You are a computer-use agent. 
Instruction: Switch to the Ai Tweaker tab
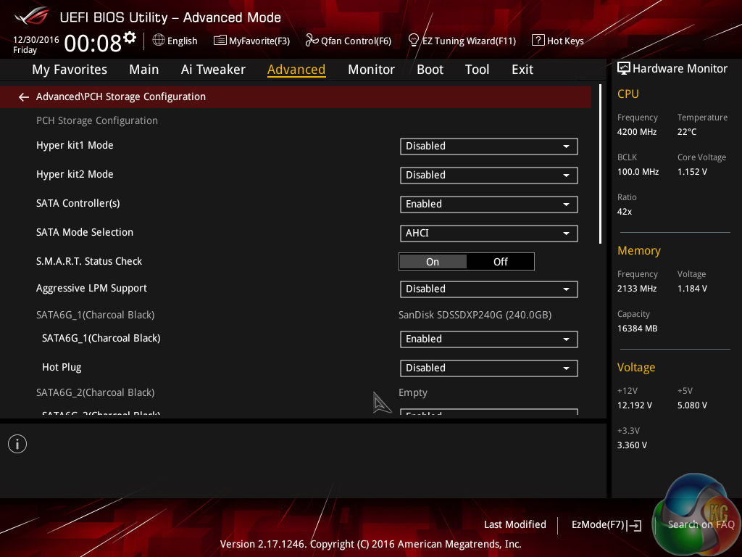213,70
